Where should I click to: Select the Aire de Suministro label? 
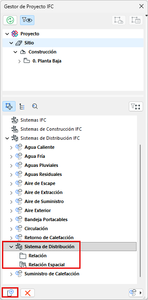coord(44,201)
